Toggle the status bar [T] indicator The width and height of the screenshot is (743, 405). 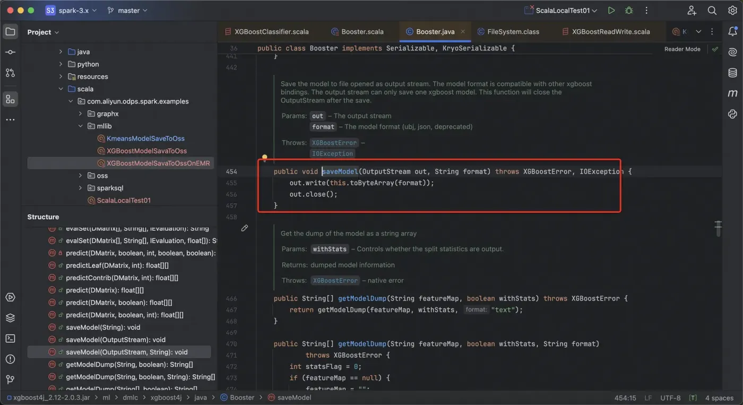[693, 398]
